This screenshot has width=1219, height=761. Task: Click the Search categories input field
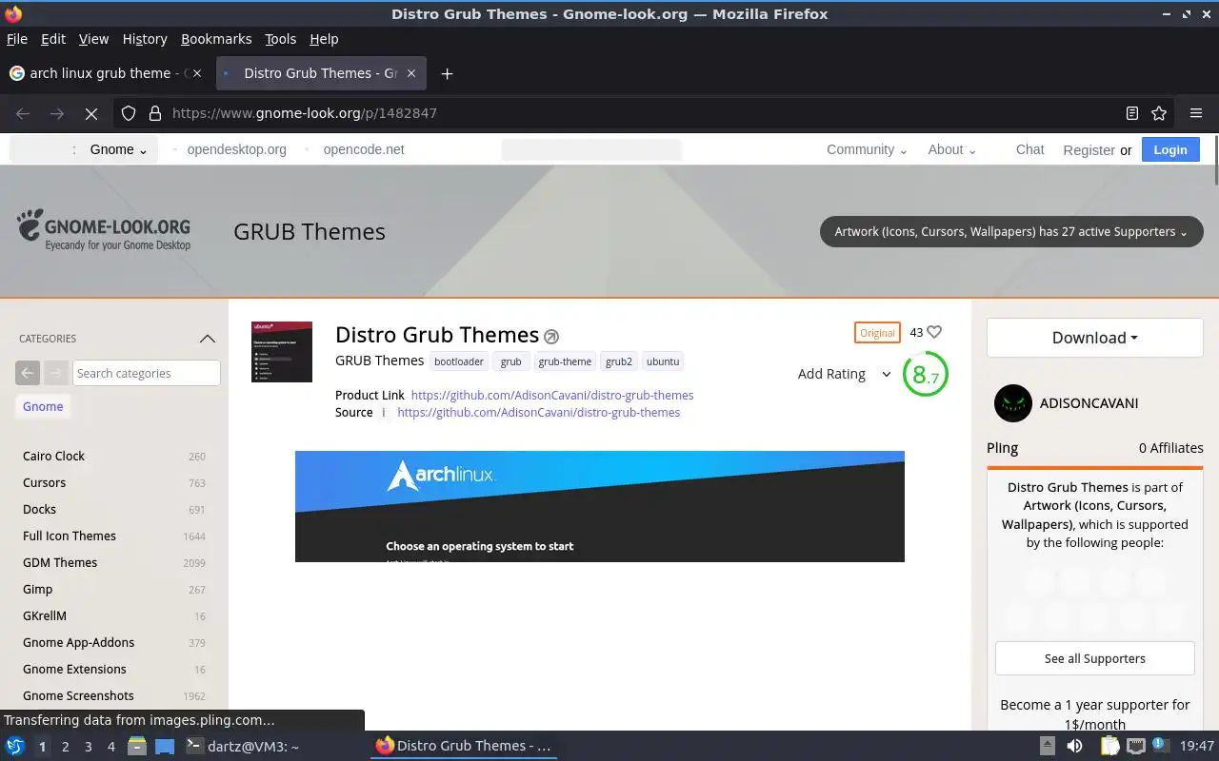[x=147, y=373]
